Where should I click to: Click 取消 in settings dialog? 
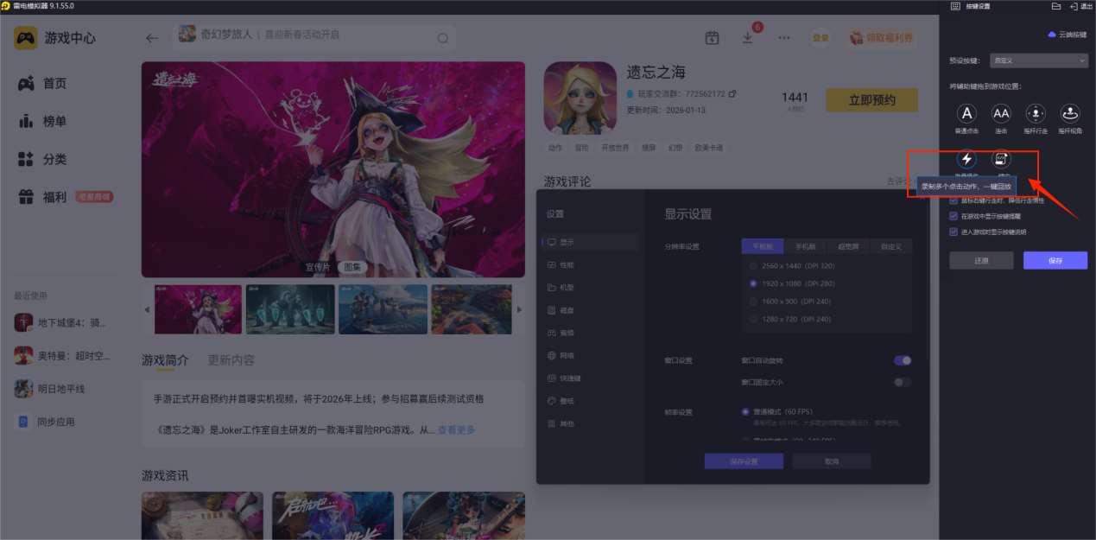(832, 461)
